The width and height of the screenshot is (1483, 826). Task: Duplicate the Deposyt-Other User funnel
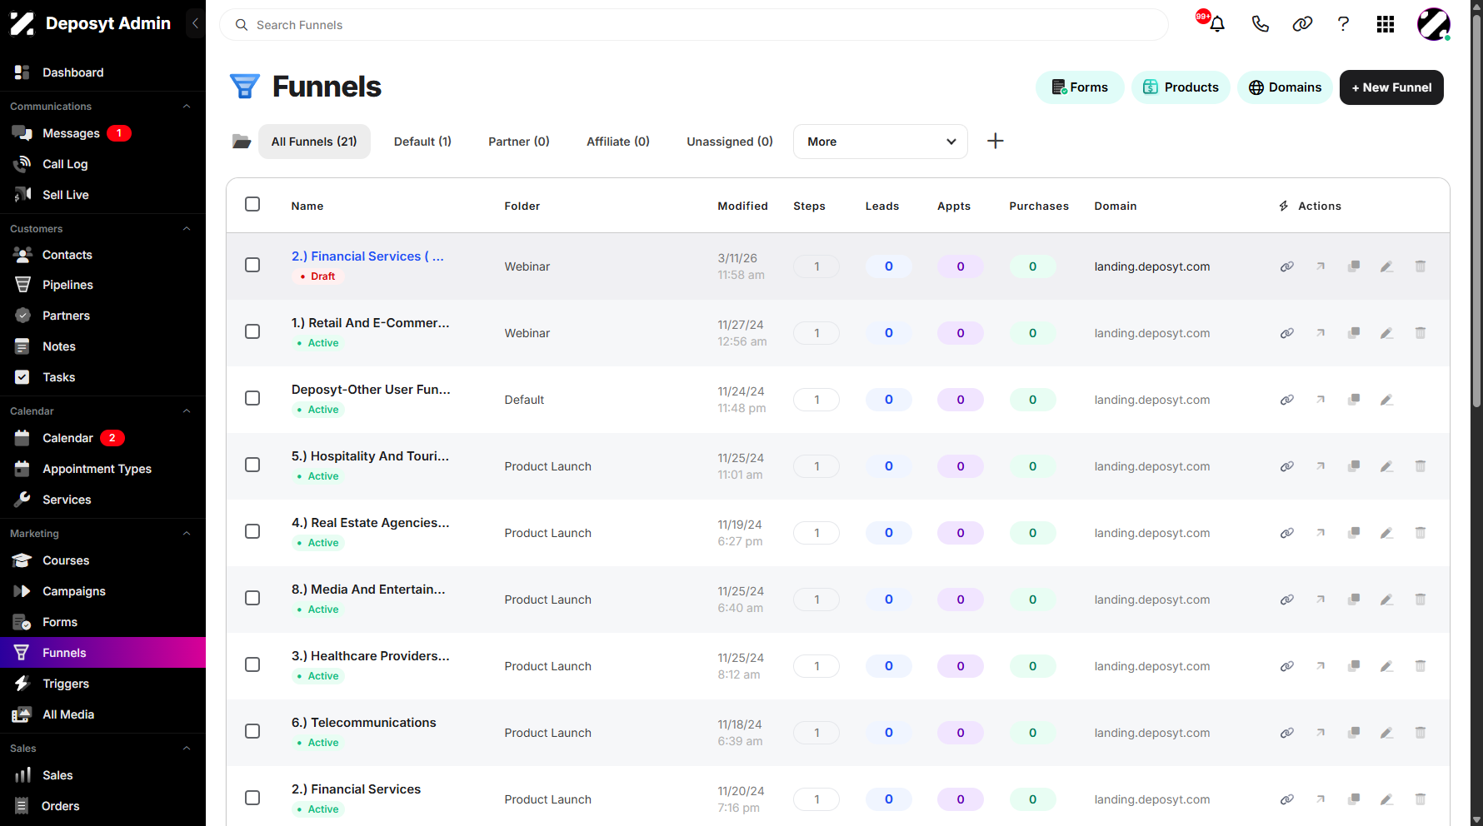click(x=1354, y=400)
